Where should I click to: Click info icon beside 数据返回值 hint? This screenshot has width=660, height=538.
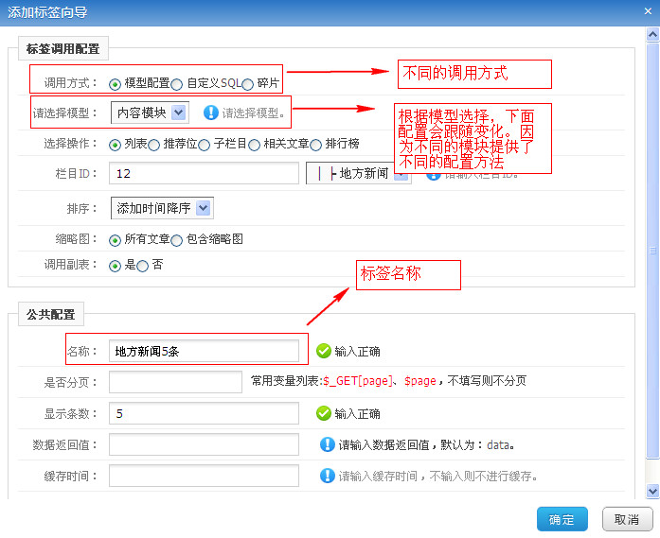click(328, 444)
